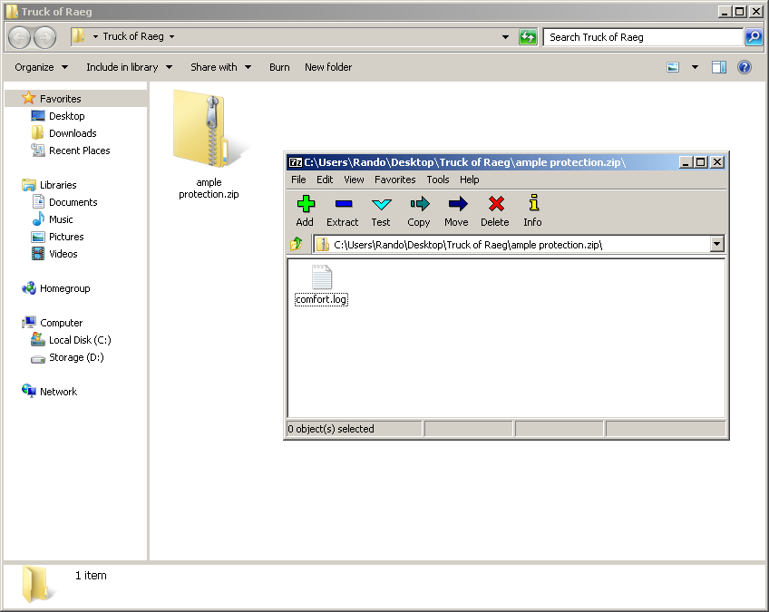Click the Move toolbar icon

456,210
